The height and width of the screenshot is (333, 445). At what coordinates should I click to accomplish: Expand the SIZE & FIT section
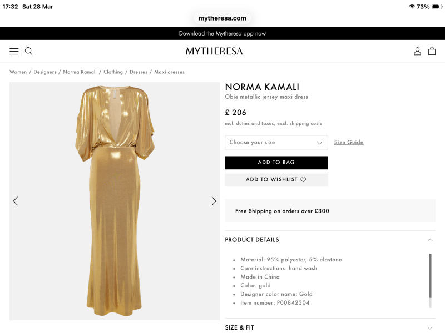coord(239,327)
